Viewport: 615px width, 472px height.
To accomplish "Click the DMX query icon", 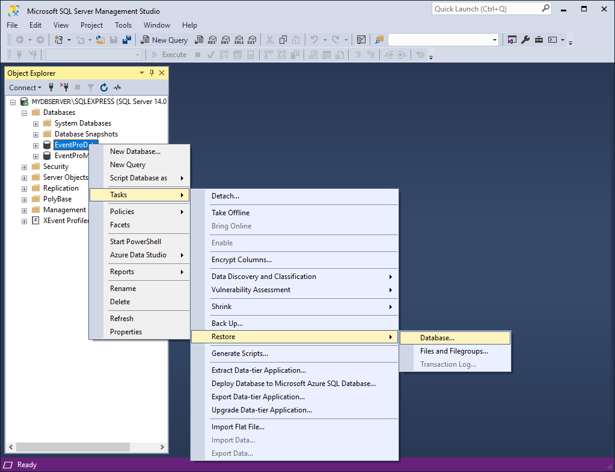I will [225, 40].
